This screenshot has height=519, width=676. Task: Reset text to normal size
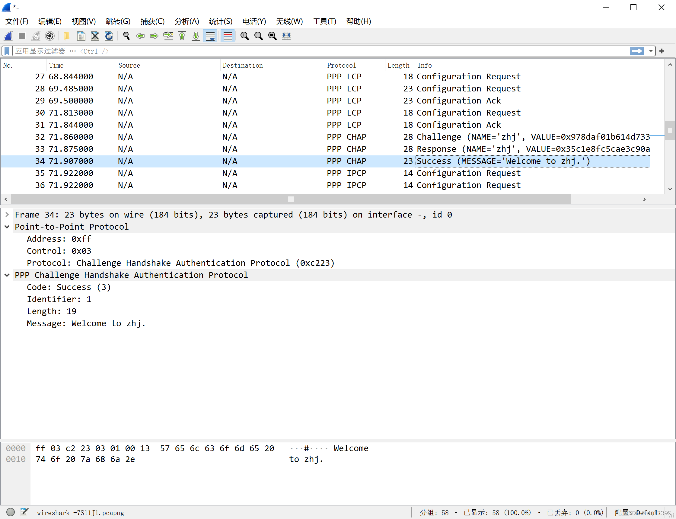pos(273,36)
